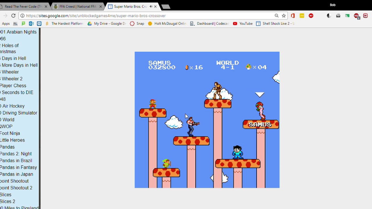
Task: Open the zoom magnifier icon in address bar
Action: (277, 16)
